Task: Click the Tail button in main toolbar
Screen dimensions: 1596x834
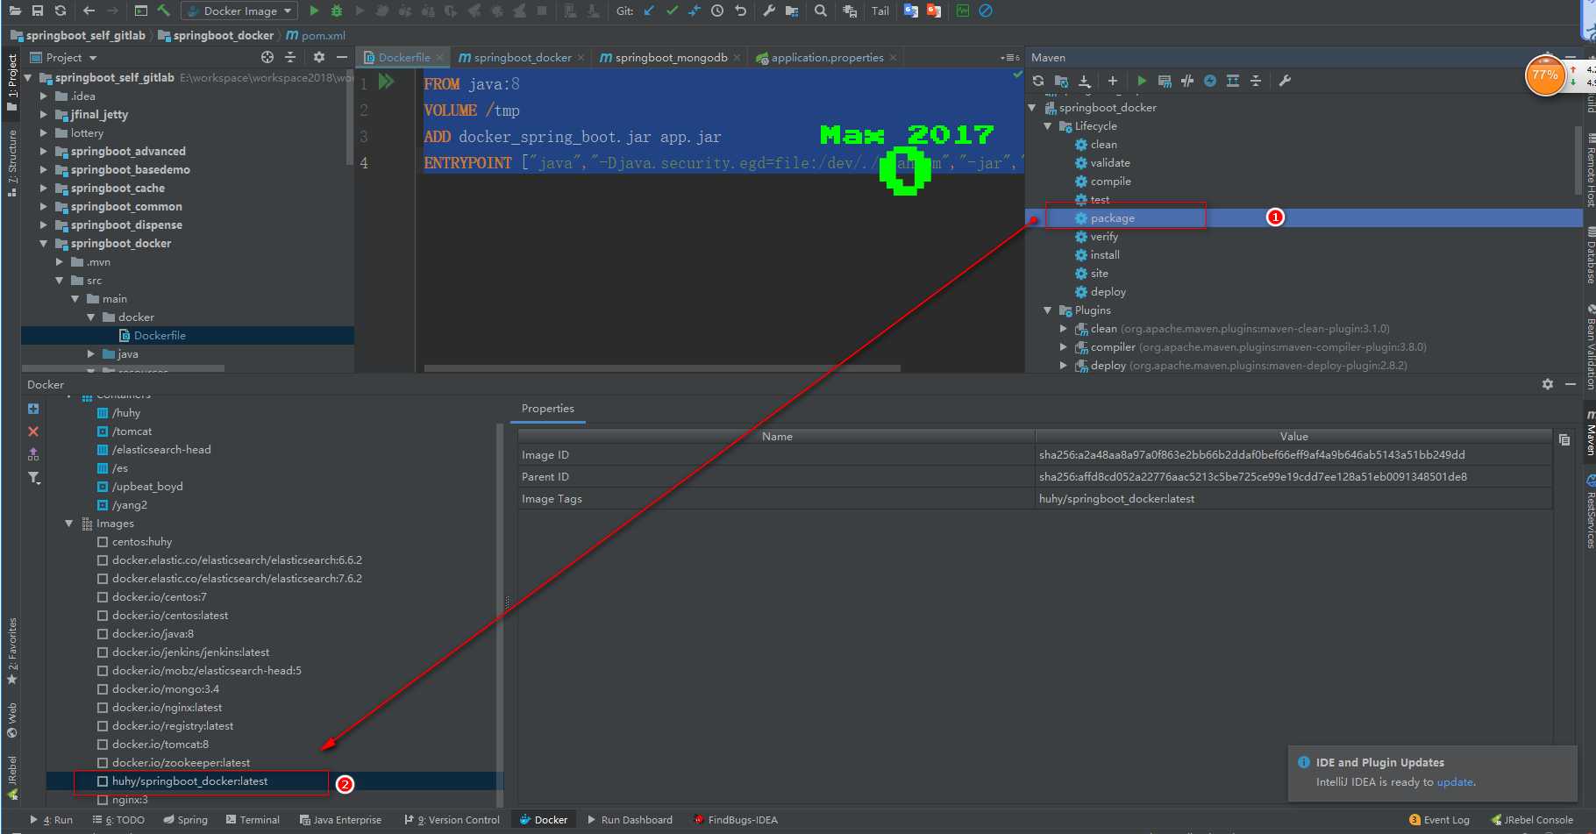Action: coord(880,11)
